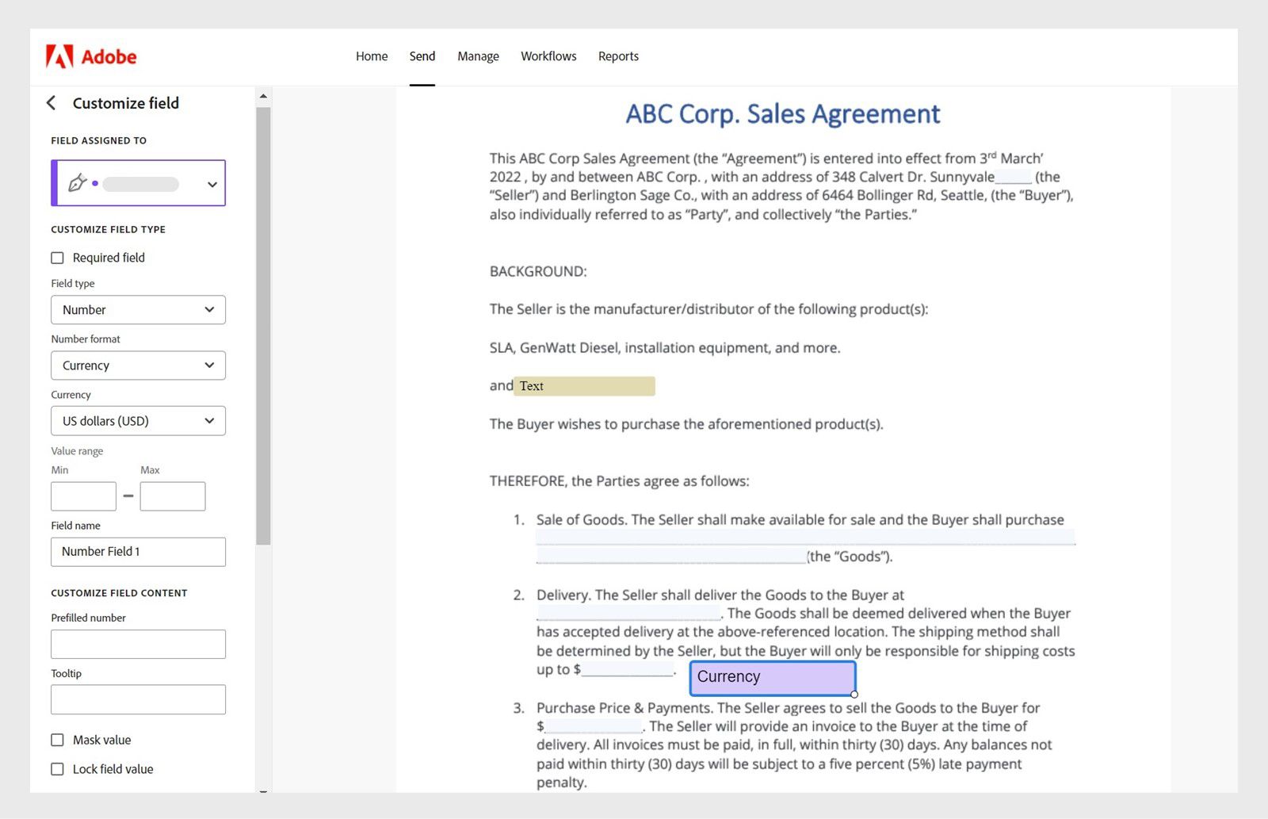Open the Home tab

click(372, 56)
